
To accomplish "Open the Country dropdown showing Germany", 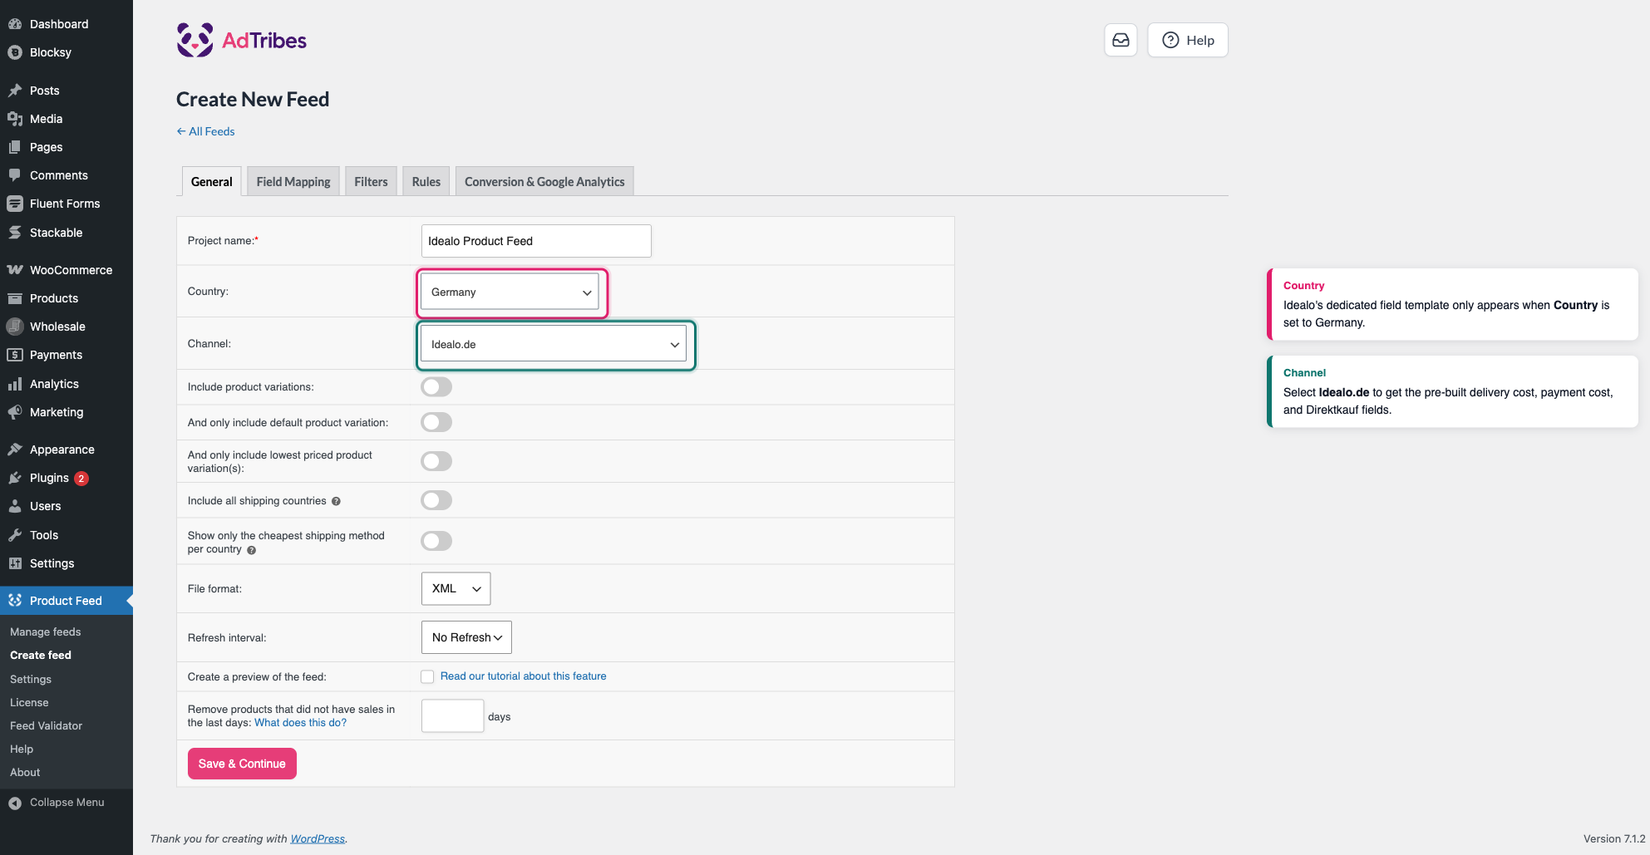I will (510, 292).
